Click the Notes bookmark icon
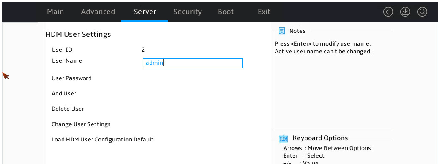443x164 pixels. (282, 31)
